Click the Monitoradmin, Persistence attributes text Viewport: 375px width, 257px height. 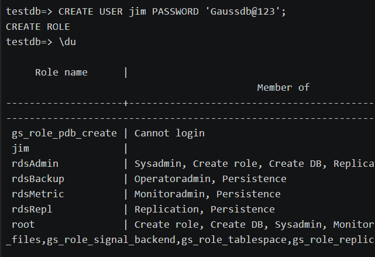tap(208, 194)
